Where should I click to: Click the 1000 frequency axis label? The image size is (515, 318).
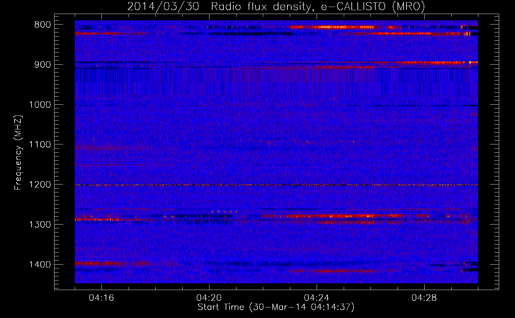pos(40,105)
